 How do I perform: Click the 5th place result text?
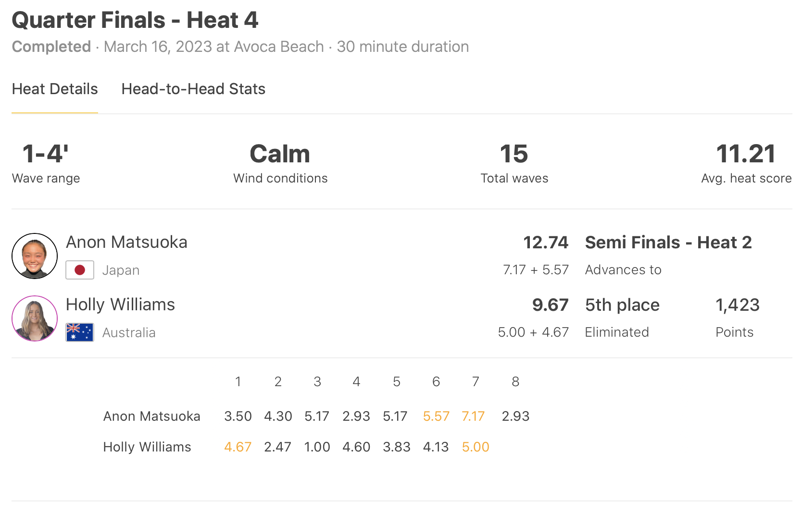pos(622,305)
